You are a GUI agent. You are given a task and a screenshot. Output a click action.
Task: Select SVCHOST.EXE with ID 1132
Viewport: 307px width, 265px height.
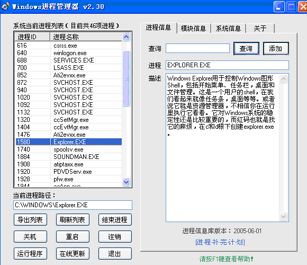coord(68,112)
